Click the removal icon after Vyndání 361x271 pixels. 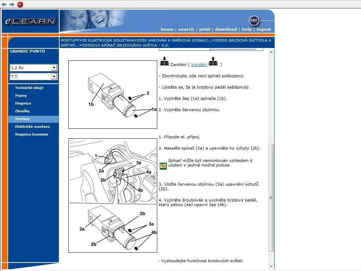pos(213,61)
